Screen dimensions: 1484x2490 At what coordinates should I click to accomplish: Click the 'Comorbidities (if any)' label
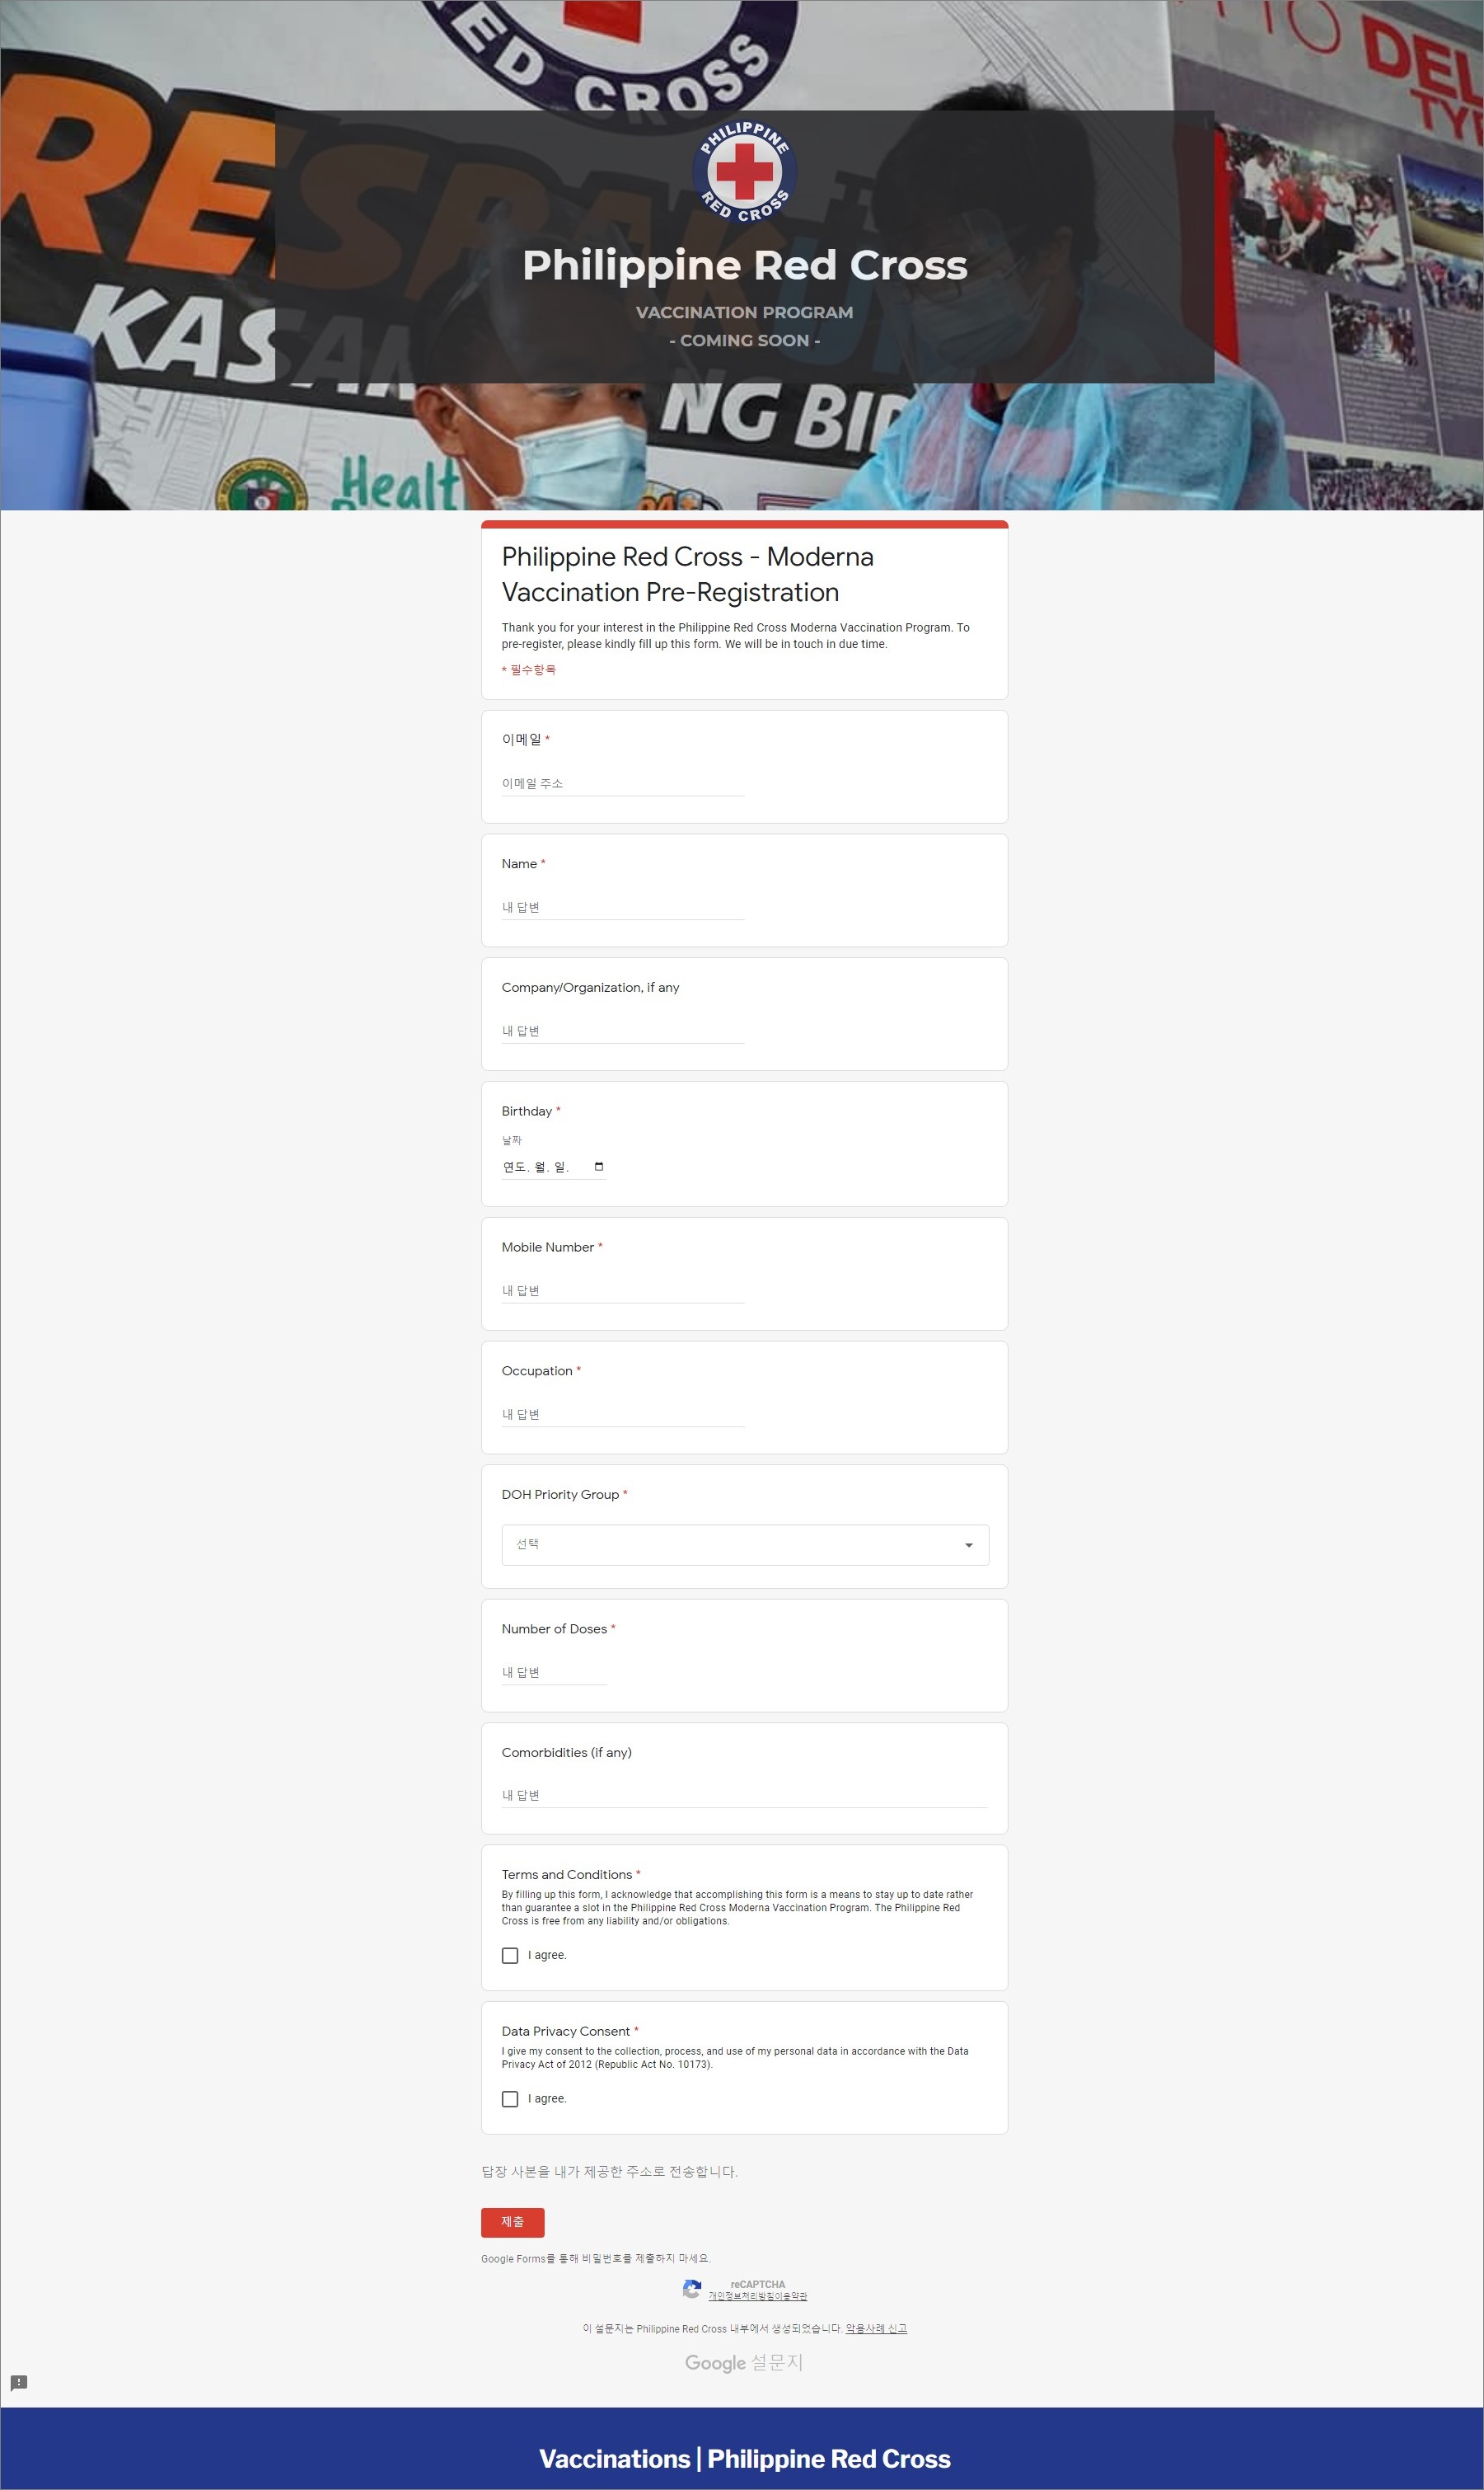[x=566, y=1753]
